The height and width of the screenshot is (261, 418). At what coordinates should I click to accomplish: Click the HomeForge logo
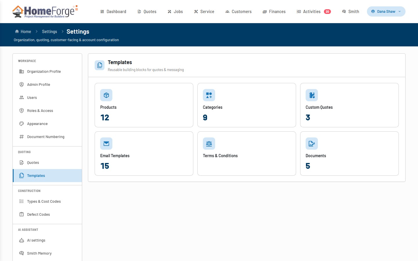(x=45, y=11)
